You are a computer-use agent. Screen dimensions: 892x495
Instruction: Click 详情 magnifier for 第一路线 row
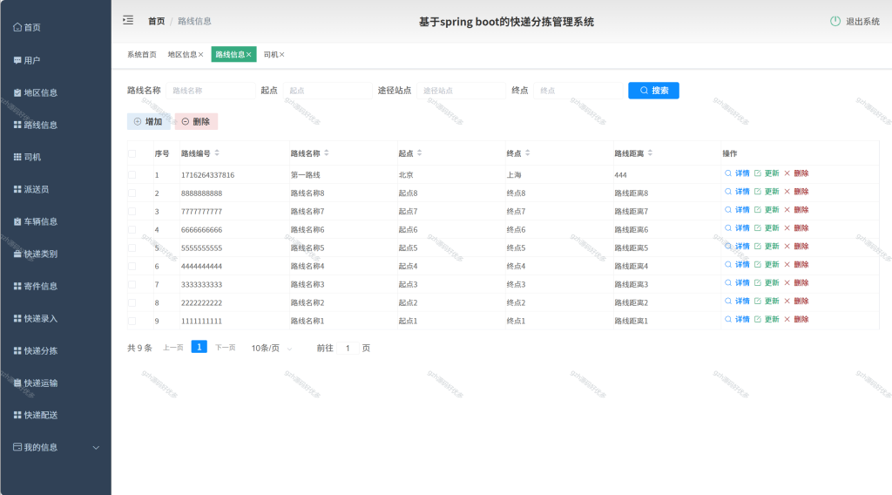pos(728,173)
